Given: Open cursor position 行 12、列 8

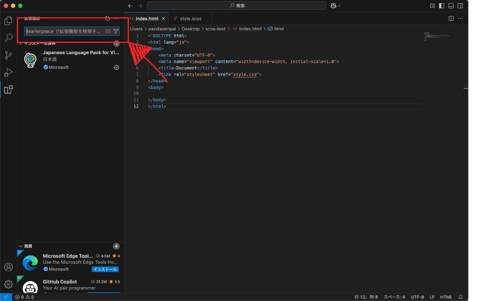Looking at the screenshot, I should point(366,297).
